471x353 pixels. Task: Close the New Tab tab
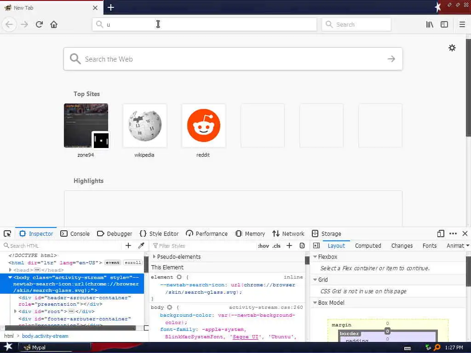pos(95,8)
